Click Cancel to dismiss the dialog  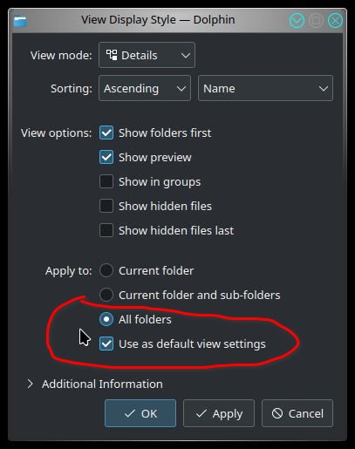pyautogui.click(x=297, y=413)
